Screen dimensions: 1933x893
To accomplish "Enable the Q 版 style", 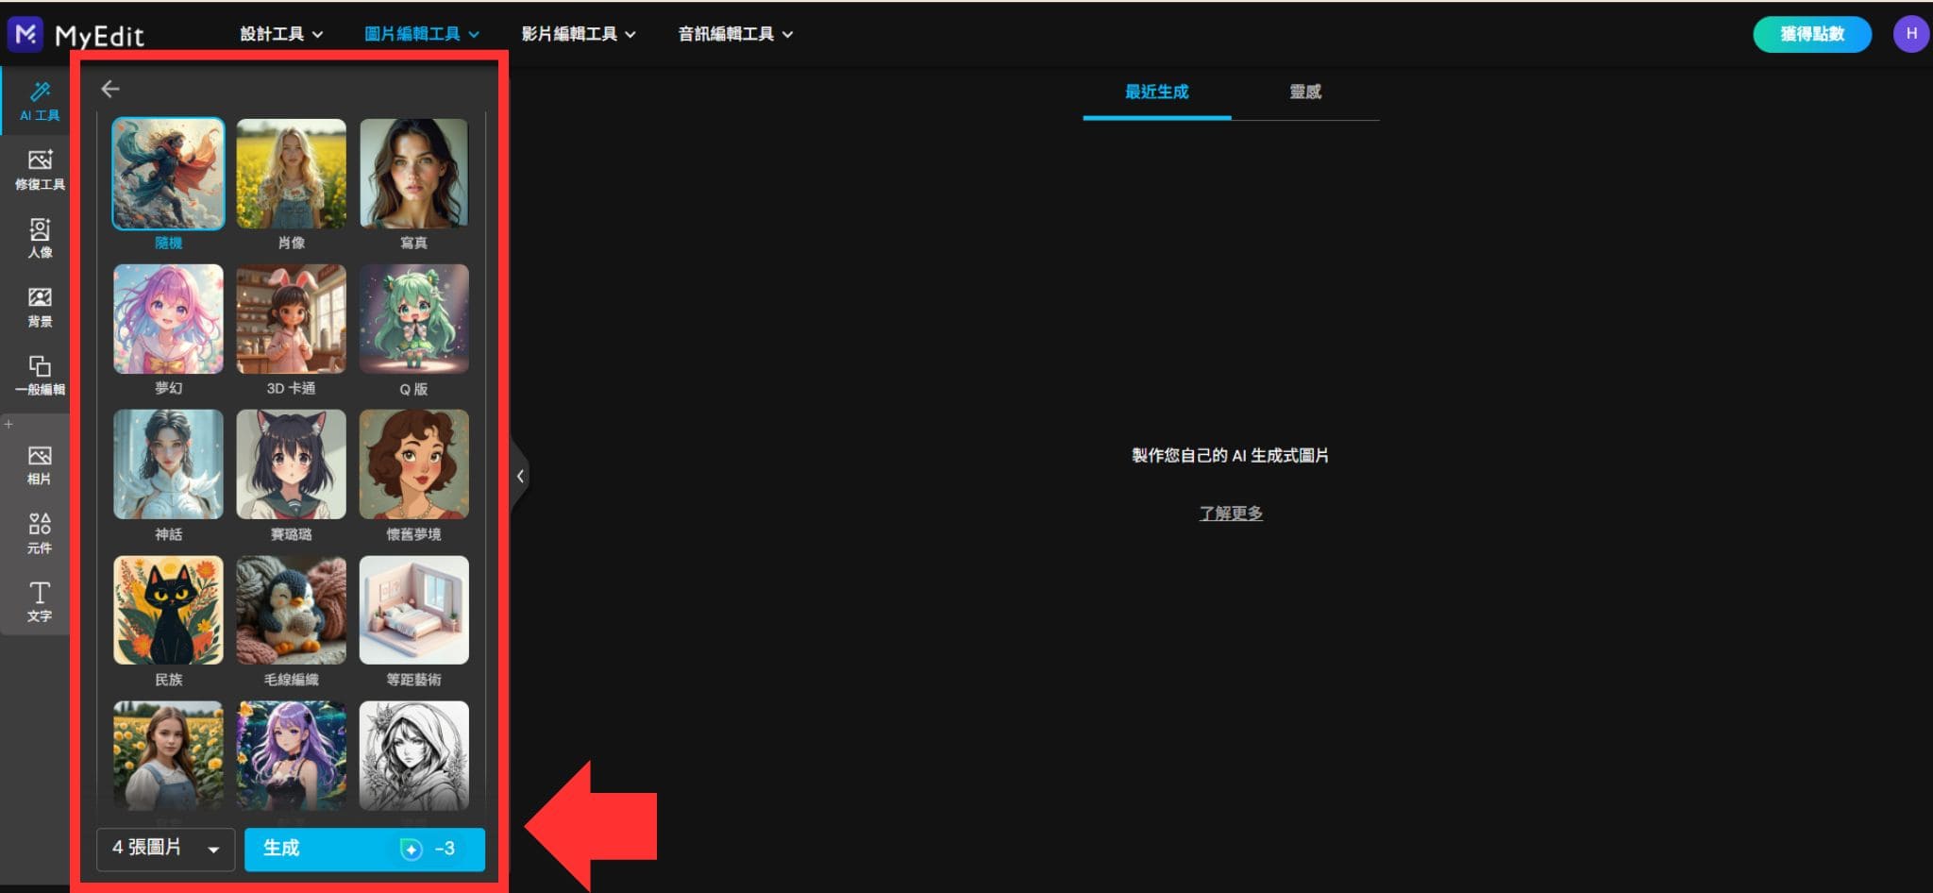I will point(413,318).
